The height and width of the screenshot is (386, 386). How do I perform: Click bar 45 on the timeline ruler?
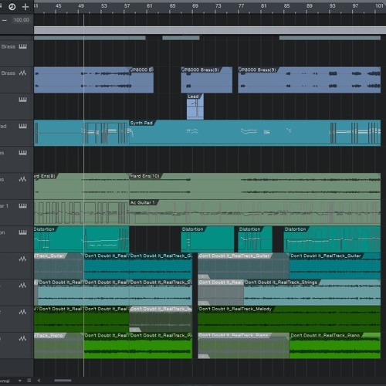click(59, 6)
